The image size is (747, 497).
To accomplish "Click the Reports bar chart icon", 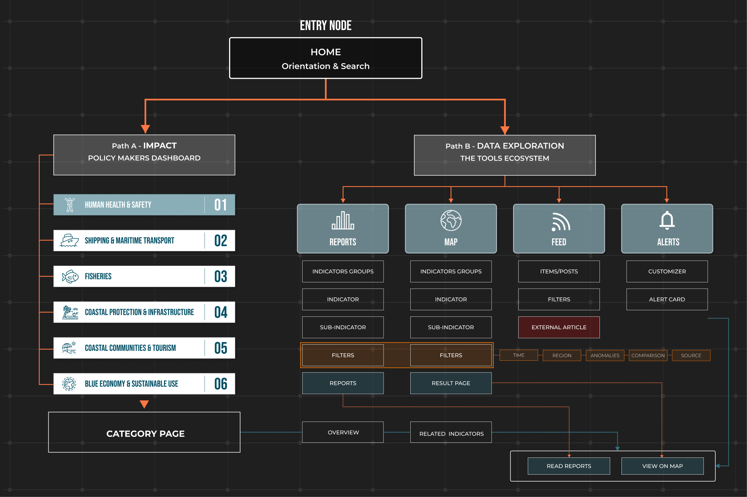I will (343, 220).
